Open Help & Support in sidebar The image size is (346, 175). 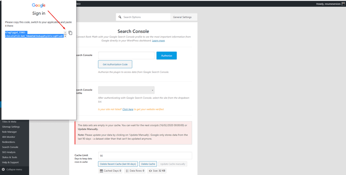tap(10, 162)
